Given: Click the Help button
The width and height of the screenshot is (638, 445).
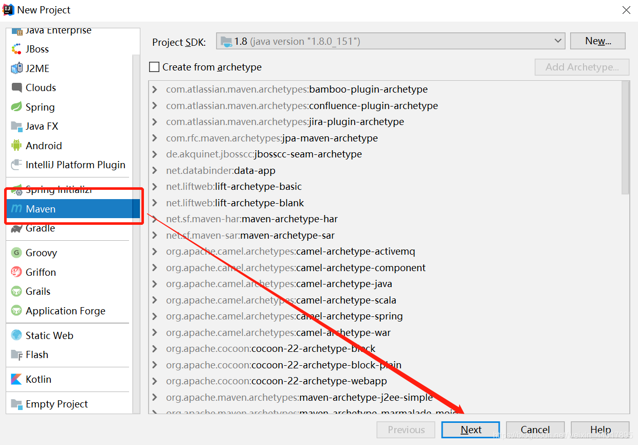Looking at the screenshot, I should [x=600, y=430].
